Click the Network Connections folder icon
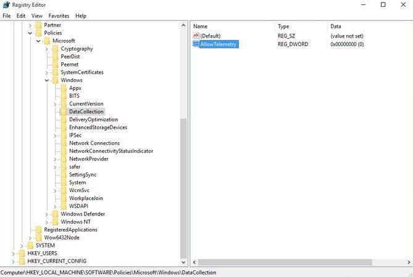The height and width of the screenshot is (277, 413). click(64, 143)
